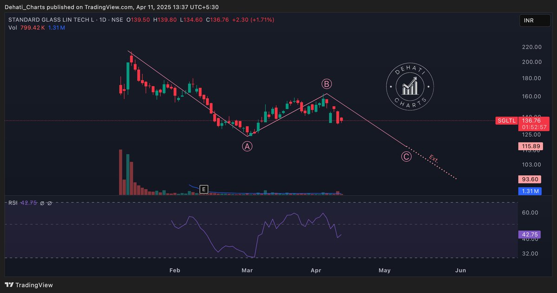This screenshot has height=293, width=557.
Task: Click the 220.00 price axis tick
Action: pyautogui.click(x=531, y=47)
